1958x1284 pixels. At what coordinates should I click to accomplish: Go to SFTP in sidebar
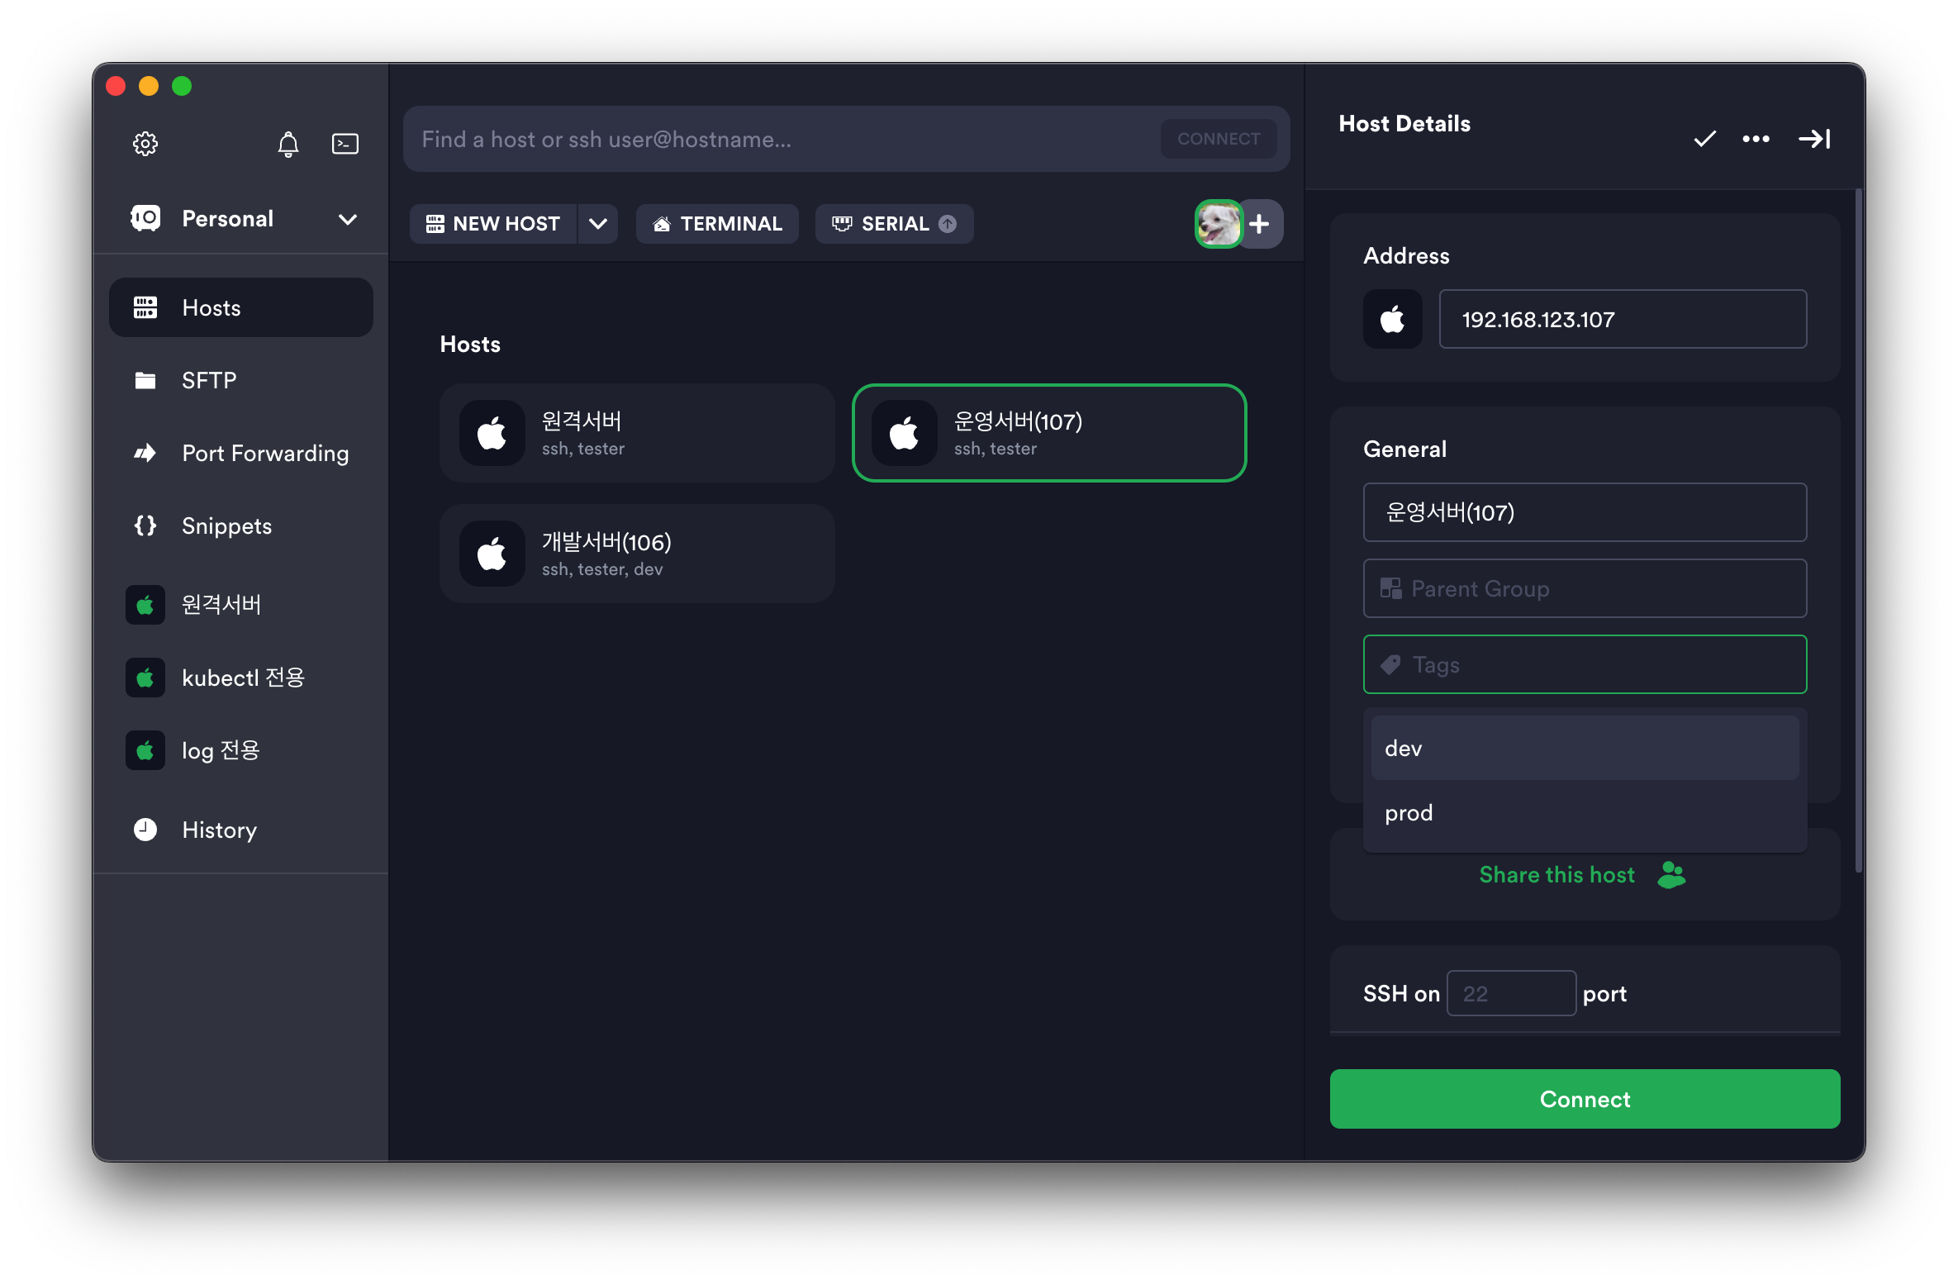(x=209, y=380)
